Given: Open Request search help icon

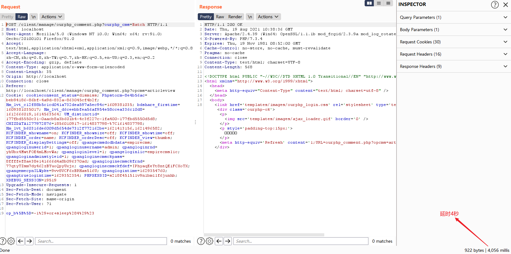Looking at the screenshot, I should (x=3, y=241).
